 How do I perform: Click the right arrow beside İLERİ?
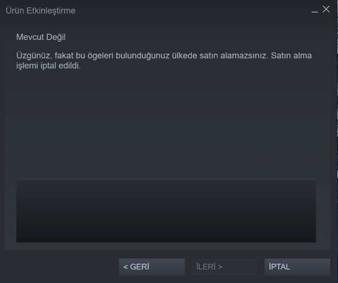tap(220, 267)
